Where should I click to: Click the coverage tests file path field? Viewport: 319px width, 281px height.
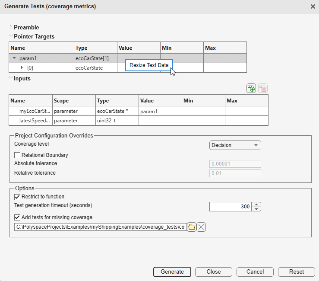coord(101,227)
